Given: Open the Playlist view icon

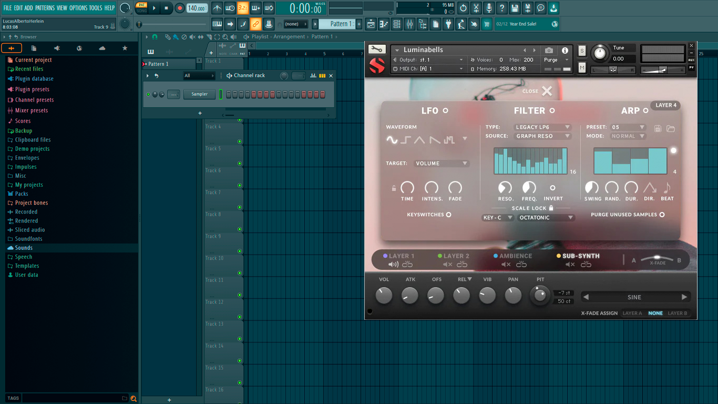Looking at the screenshot, I should click(x=371, y=24).
